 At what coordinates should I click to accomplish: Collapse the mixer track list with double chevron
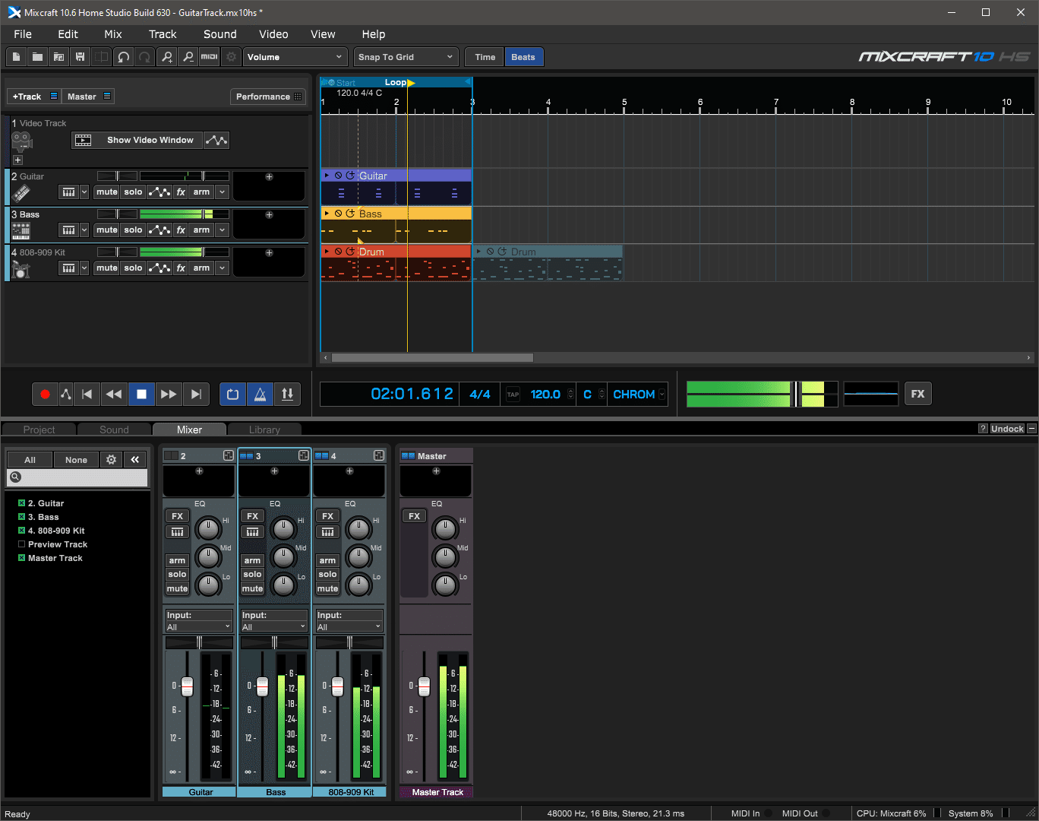pos(134,459)
